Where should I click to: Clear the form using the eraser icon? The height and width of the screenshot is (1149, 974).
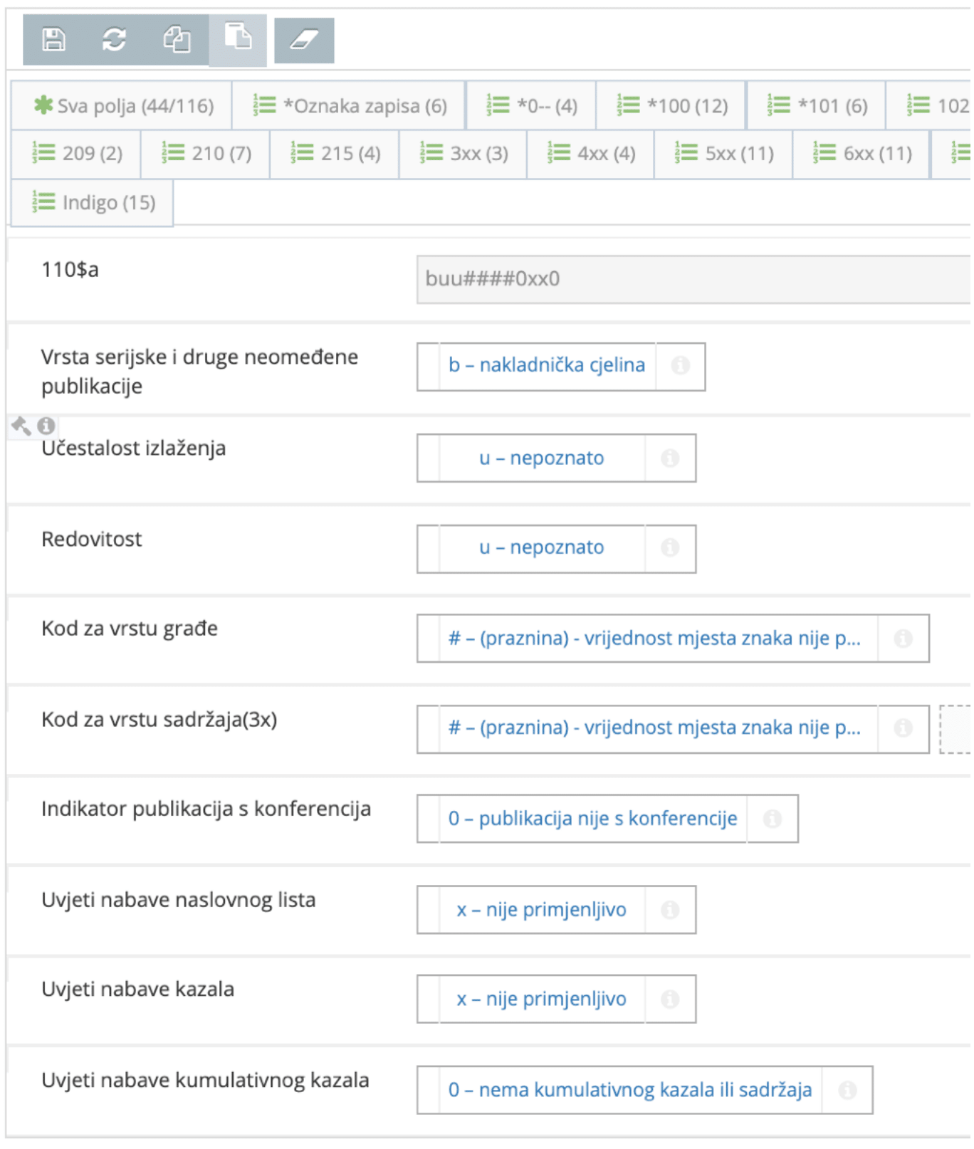(306, 41)
